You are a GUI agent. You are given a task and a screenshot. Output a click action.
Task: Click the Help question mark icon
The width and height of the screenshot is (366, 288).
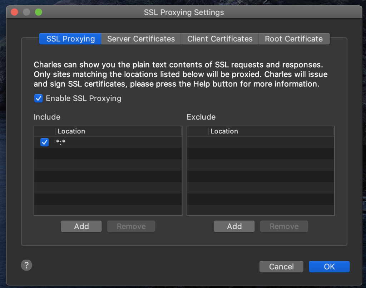coord(26,265)
